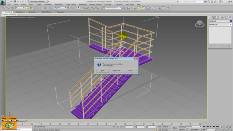The image size is (233, 131).
Task: Click the Mirror tool
Action: tap(124, 8)
